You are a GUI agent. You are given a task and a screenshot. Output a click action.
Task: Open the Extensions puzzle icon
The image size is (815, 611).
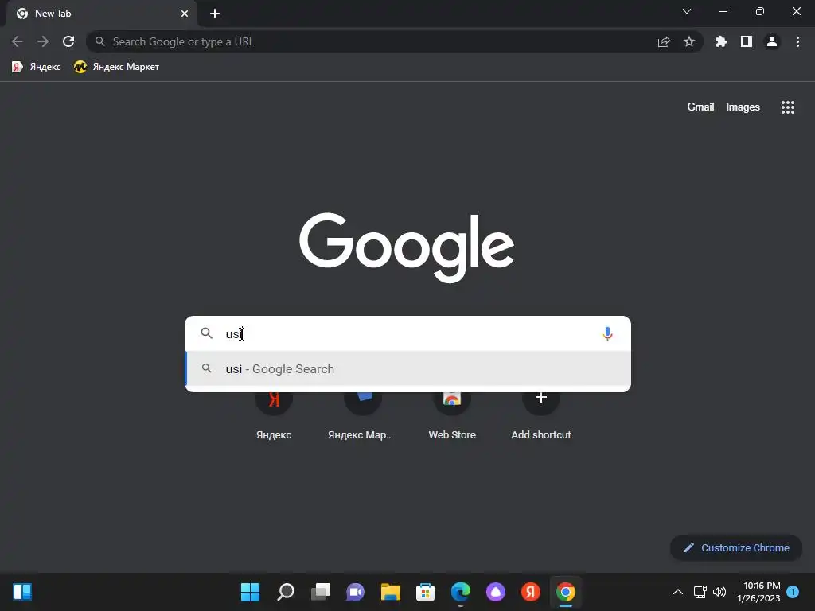(721, 41)
